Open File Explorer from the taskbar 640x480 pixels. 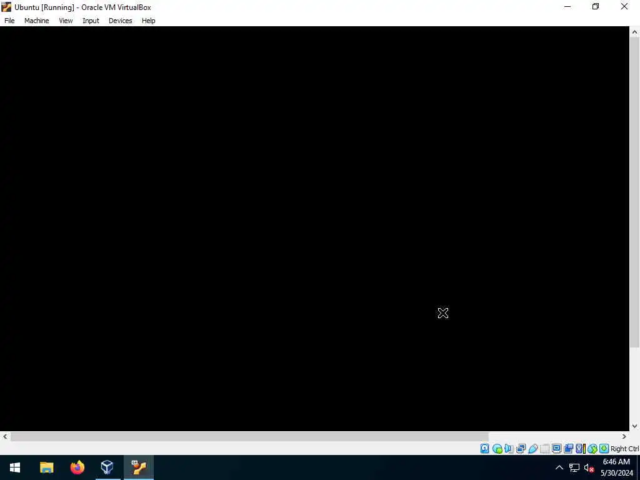(x=46, y=467)
